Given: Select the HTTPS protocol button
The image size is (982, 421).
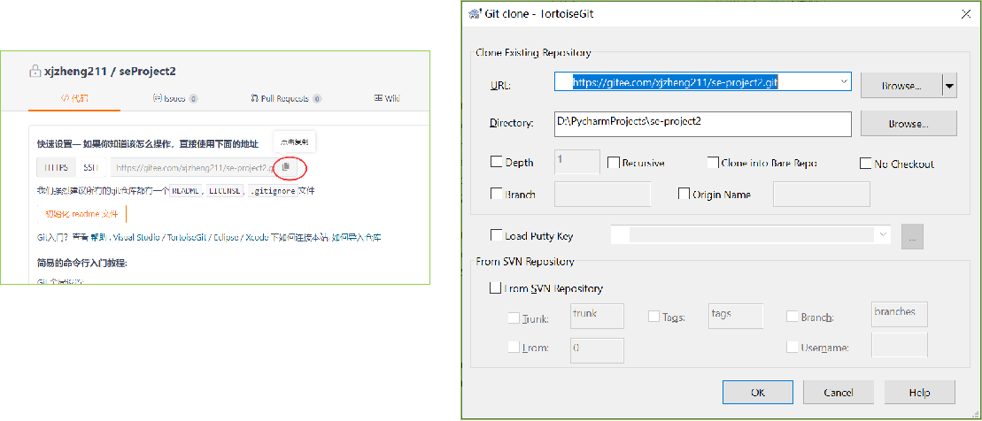Looking at the screenshot, I should tap(57, 168).
